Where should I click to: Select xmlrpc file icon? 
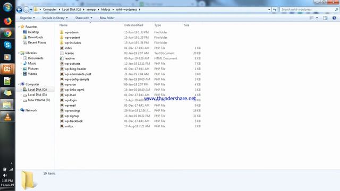[62, 126]
